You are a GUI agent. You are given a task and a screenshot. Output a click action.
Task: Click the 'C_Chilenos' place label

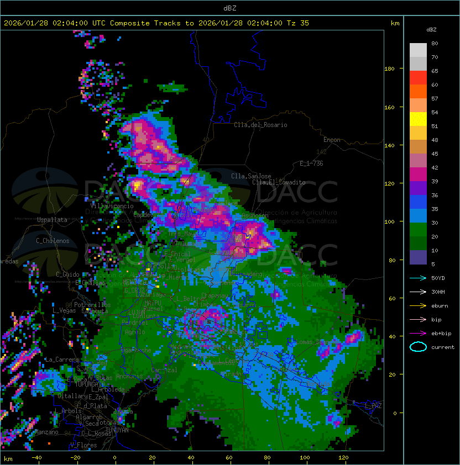pos(53,241)
